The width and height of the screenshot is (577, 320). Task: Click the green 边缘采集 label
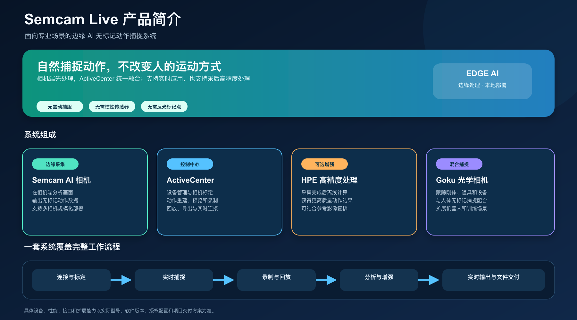(x=55, y=164)
